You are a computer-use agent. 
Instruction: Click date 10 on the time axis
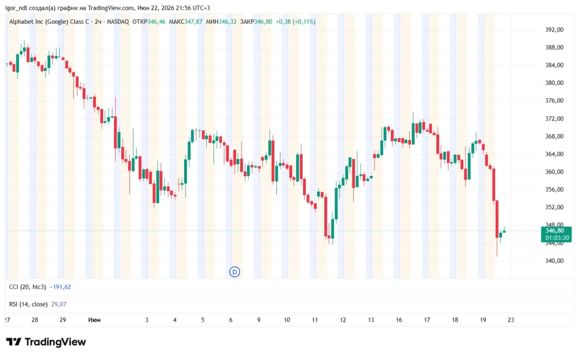tap(287, 320)
